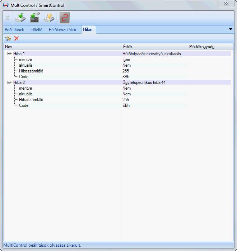Screen dimensions: 237x251
Task: Click the read settings from device icon
Action: pos(20,18)
